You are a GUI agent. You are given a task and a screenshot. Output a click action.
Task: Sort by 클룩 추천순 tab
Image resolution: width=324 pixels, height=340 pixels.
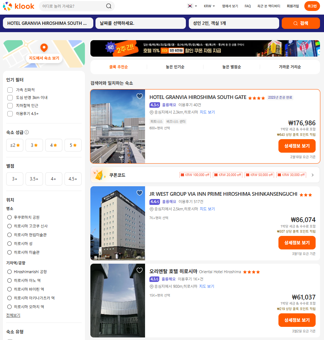118,67
